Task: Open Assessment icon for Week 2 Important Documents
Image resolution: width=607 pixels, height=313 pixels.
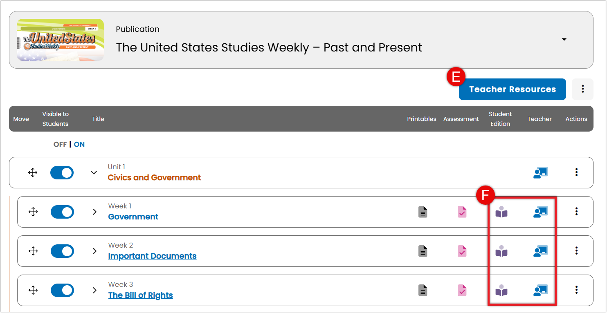Action: click(462, 251)
